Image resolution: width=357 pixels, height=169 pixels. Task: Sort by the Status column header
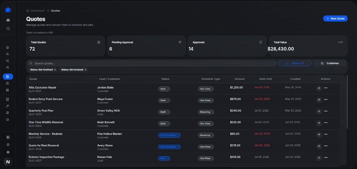tap(165, 79)
